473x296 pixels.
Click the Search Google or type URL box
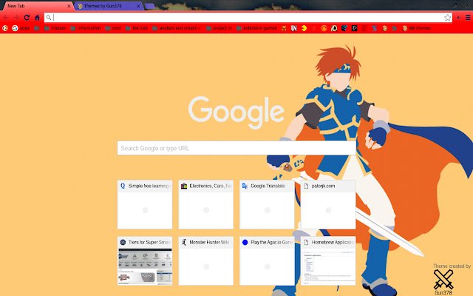pyautogui.click(x=236, y=148)
